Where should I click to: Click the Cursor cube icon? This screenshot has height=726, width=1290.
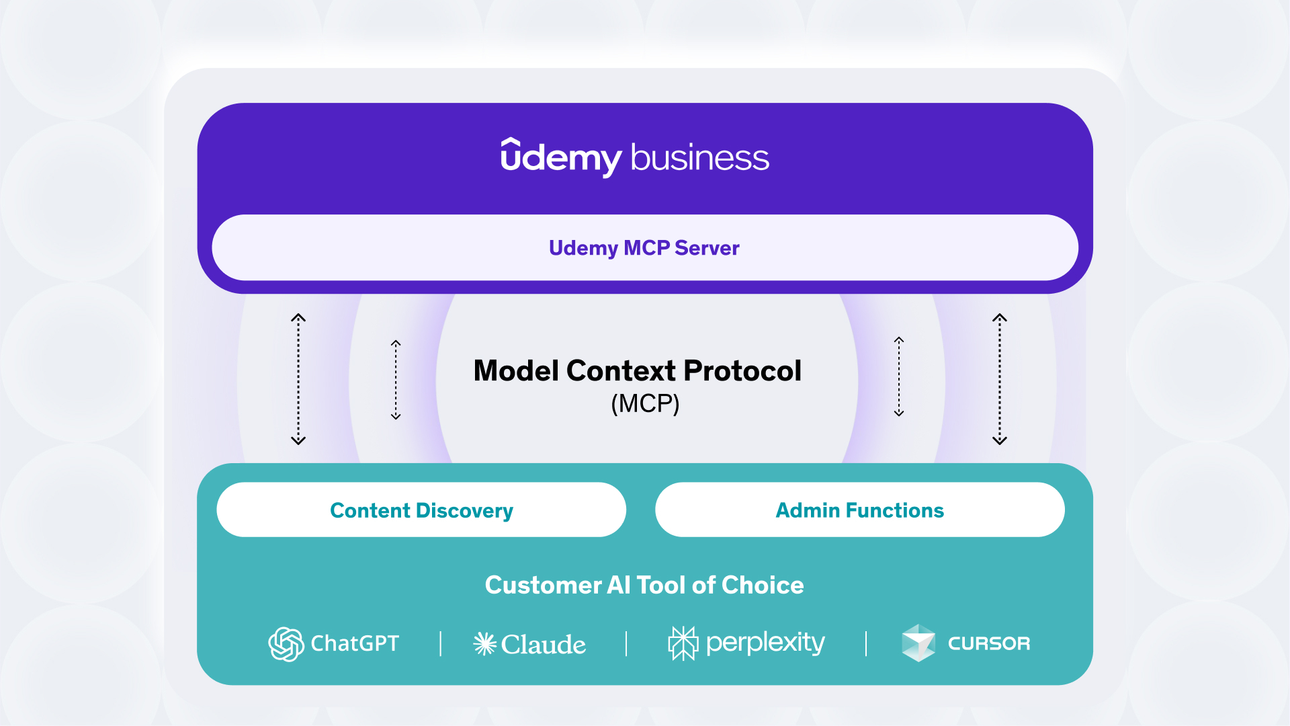tap(918, 643)
